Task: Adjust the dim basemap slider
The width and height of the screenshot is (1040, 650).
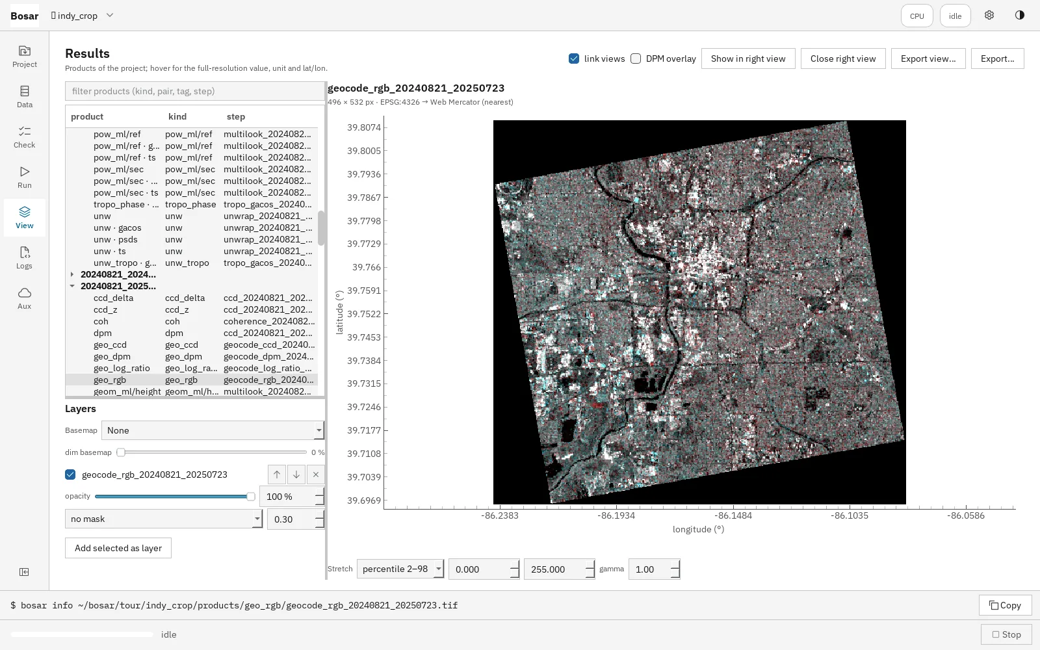Action: click(211, 452)
